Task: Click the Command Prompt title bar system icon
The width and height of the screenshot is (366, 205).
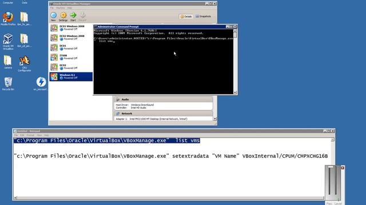Action: pos(96,27)
